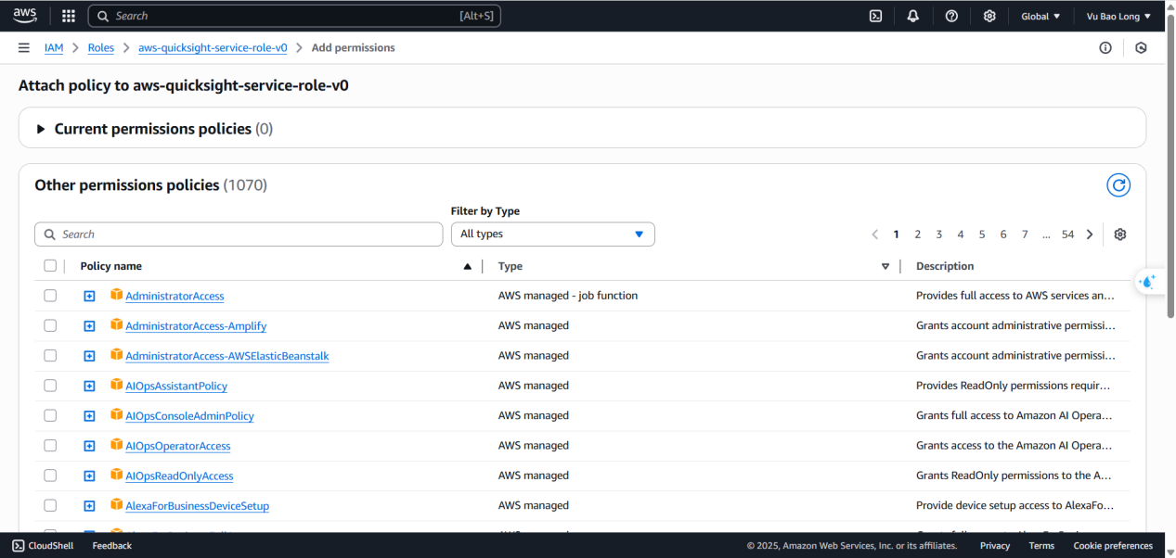Open the AdministratorAccess policy link
Image resolution: width=1176 pixels, height=558 pixels.
(174, 296)
